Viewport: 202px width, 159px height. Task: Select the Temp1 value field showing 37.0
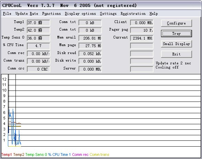pyautogui.click(x=39, y=23)
